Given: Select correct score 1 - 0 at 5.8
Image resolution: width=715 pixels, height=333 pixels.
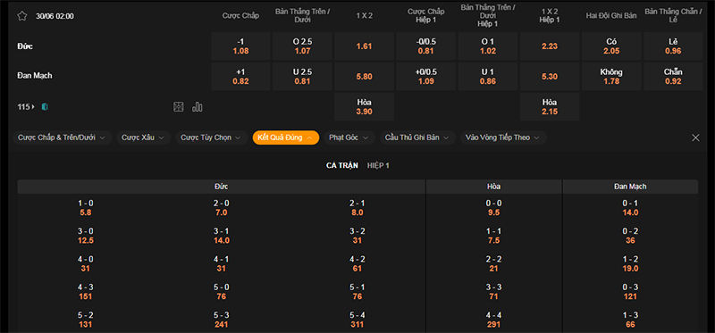Looking at the screenshot, I should click(x=85, y=208).
